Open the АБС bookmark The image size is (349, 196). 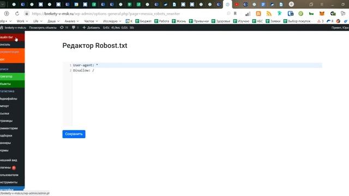click(257, 21)
